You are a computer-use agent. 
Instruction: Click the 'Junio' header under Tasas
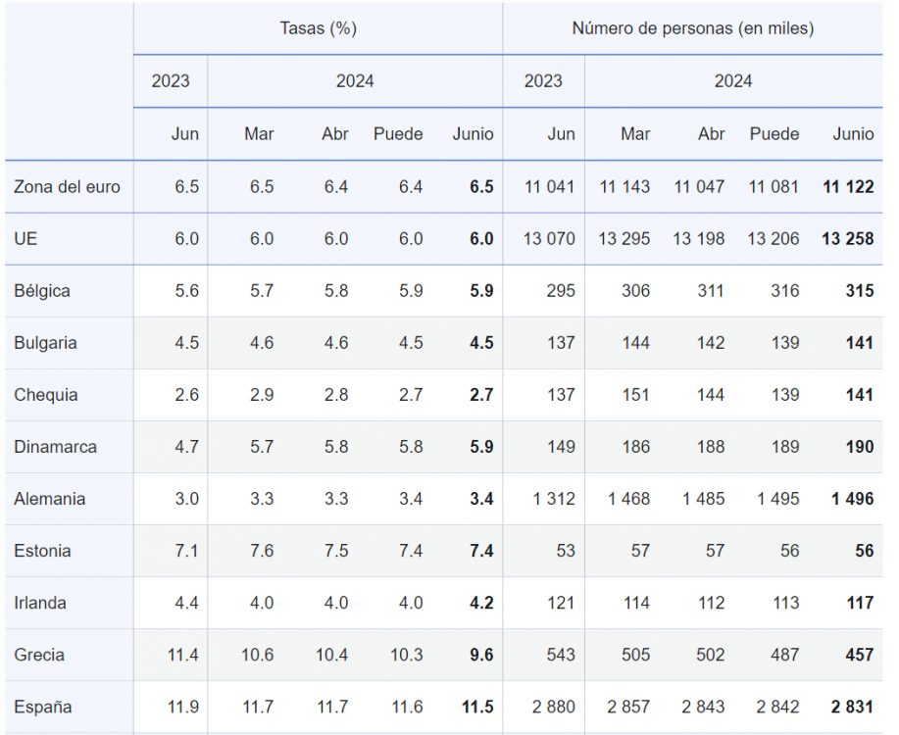[x=473, y=134]
